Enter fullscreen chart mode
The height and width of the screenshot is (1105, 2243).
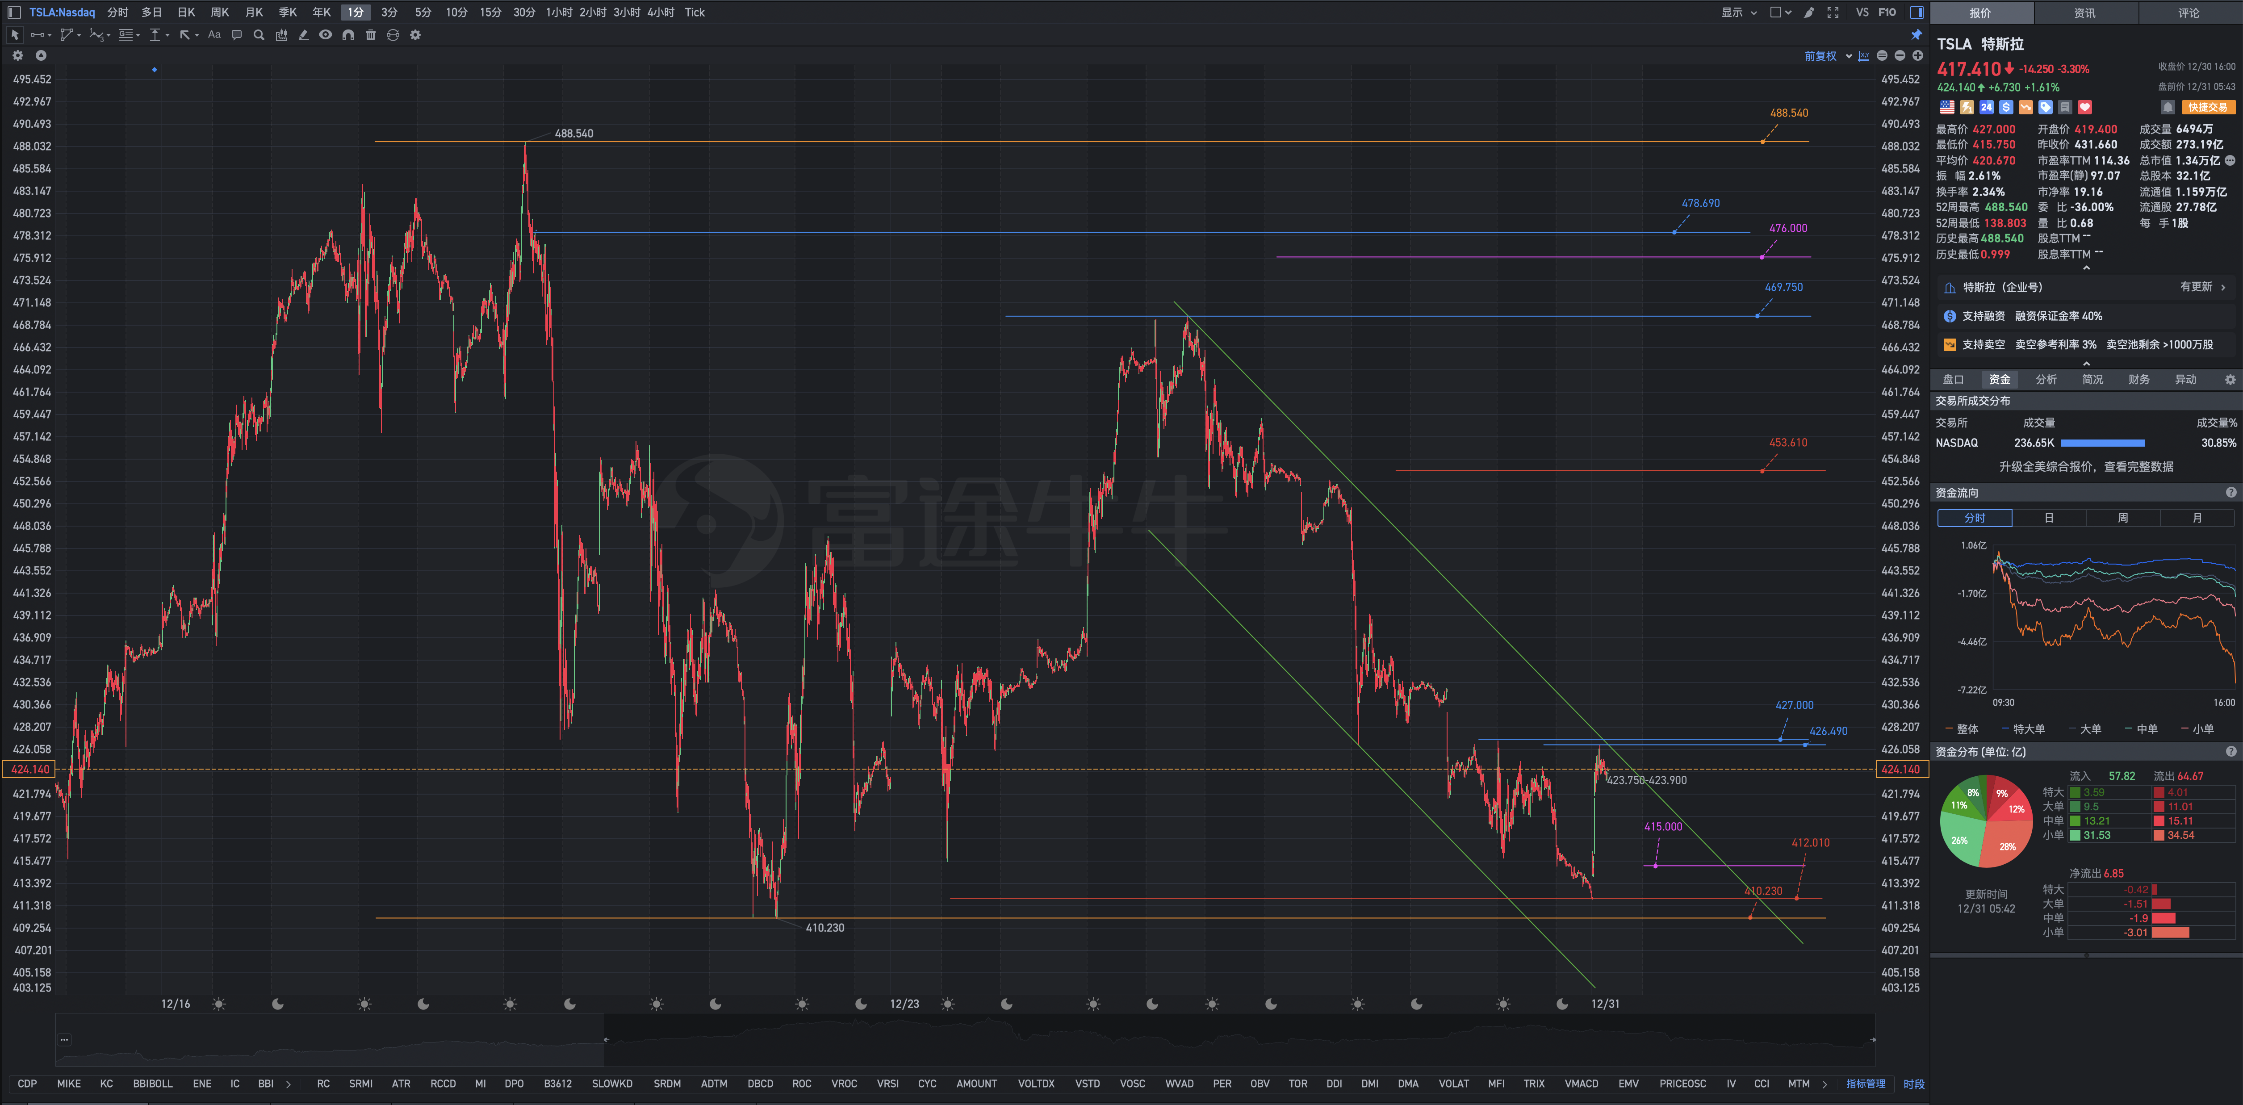pyautogui.click(x=1833, y=12)
